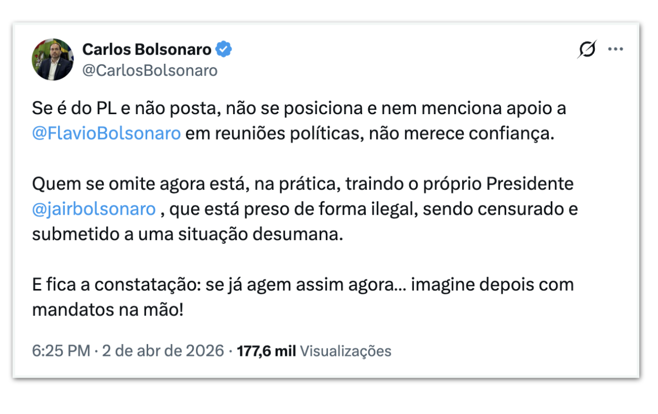The height and width of the screenshot is (414, 658).
Task: Click the Grok explain icon
Action: pyautogui.click(x=587, y=49)
